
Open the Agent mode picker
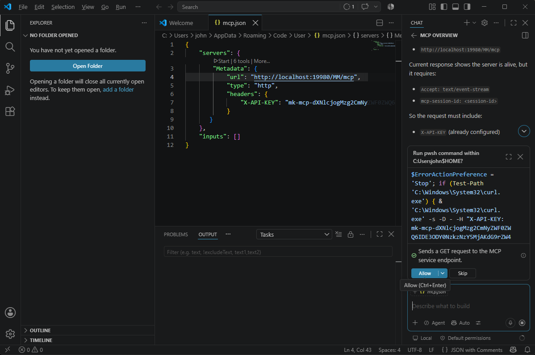click(435, 322)
